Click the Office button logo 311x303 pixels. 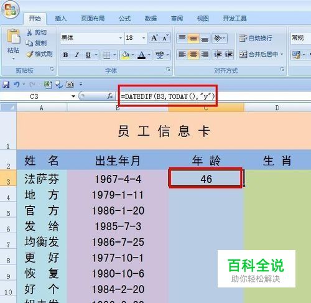point(10,9)
